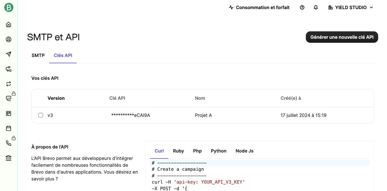Click the Version column header

(56, 98)
